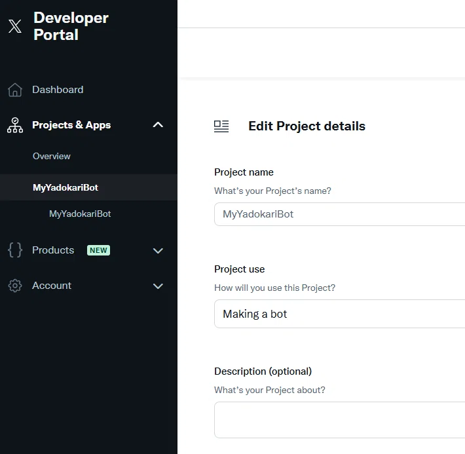Screen dimensions: 465x454
Task: Click the Projects & Apps hierarchy icon
Action: (15, 125)
